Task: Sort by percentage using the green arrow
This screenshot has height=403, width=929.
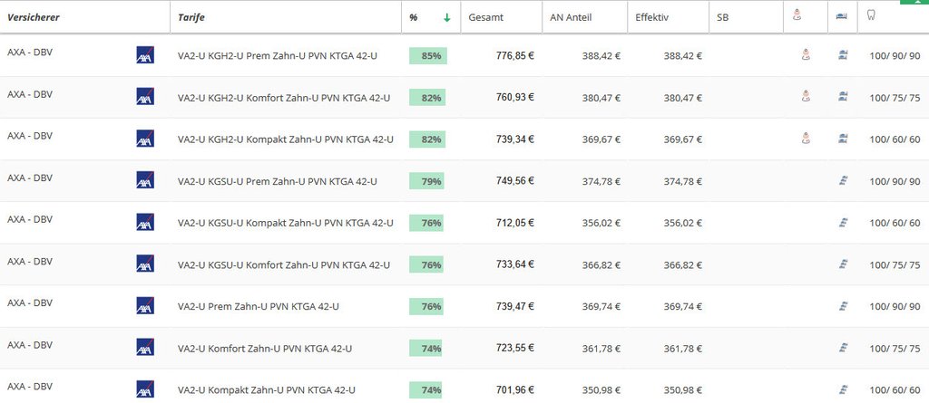Action: [446, 17]
